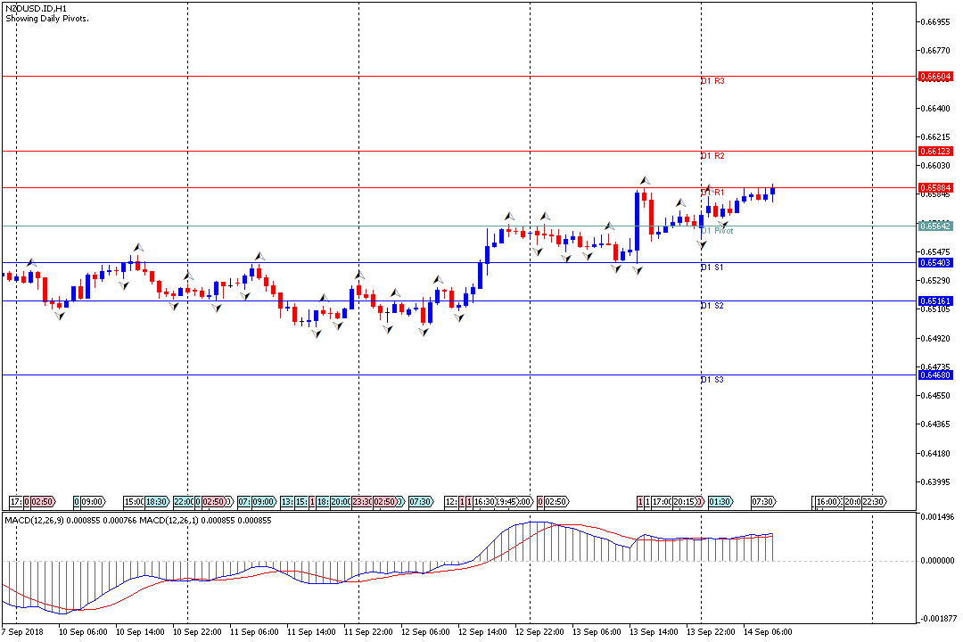Screen dimensions: 963x642
Task: Click the D1 Pivot line label
Action: (717, 231)
